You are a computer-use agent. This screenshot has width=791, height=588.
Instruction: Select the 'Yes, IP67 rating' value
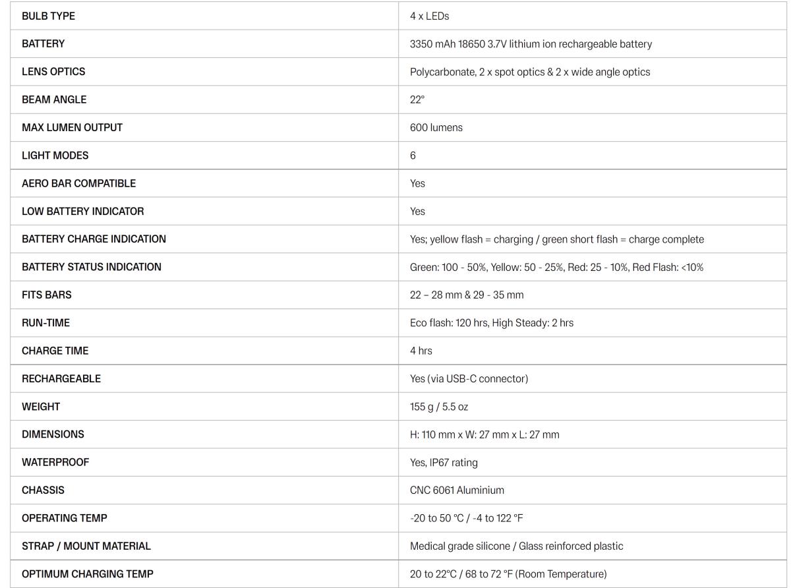[444, 463]
